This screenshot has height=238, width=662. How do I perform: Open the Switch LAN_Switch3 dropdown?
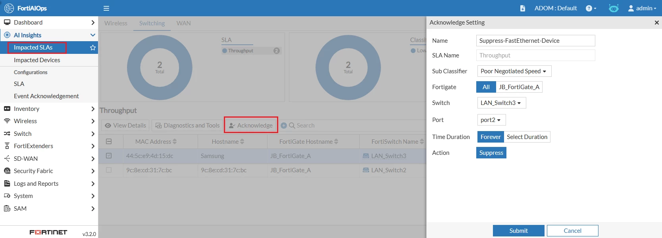pos(501,103)
